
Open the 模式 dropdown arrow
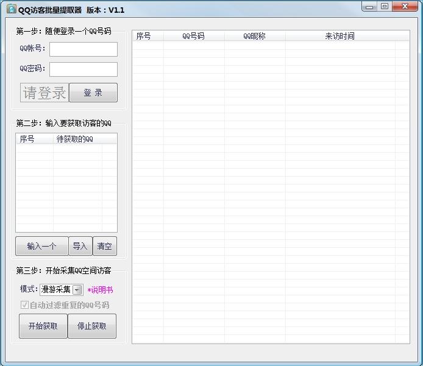pyautogui.click(x=77, y=290)
